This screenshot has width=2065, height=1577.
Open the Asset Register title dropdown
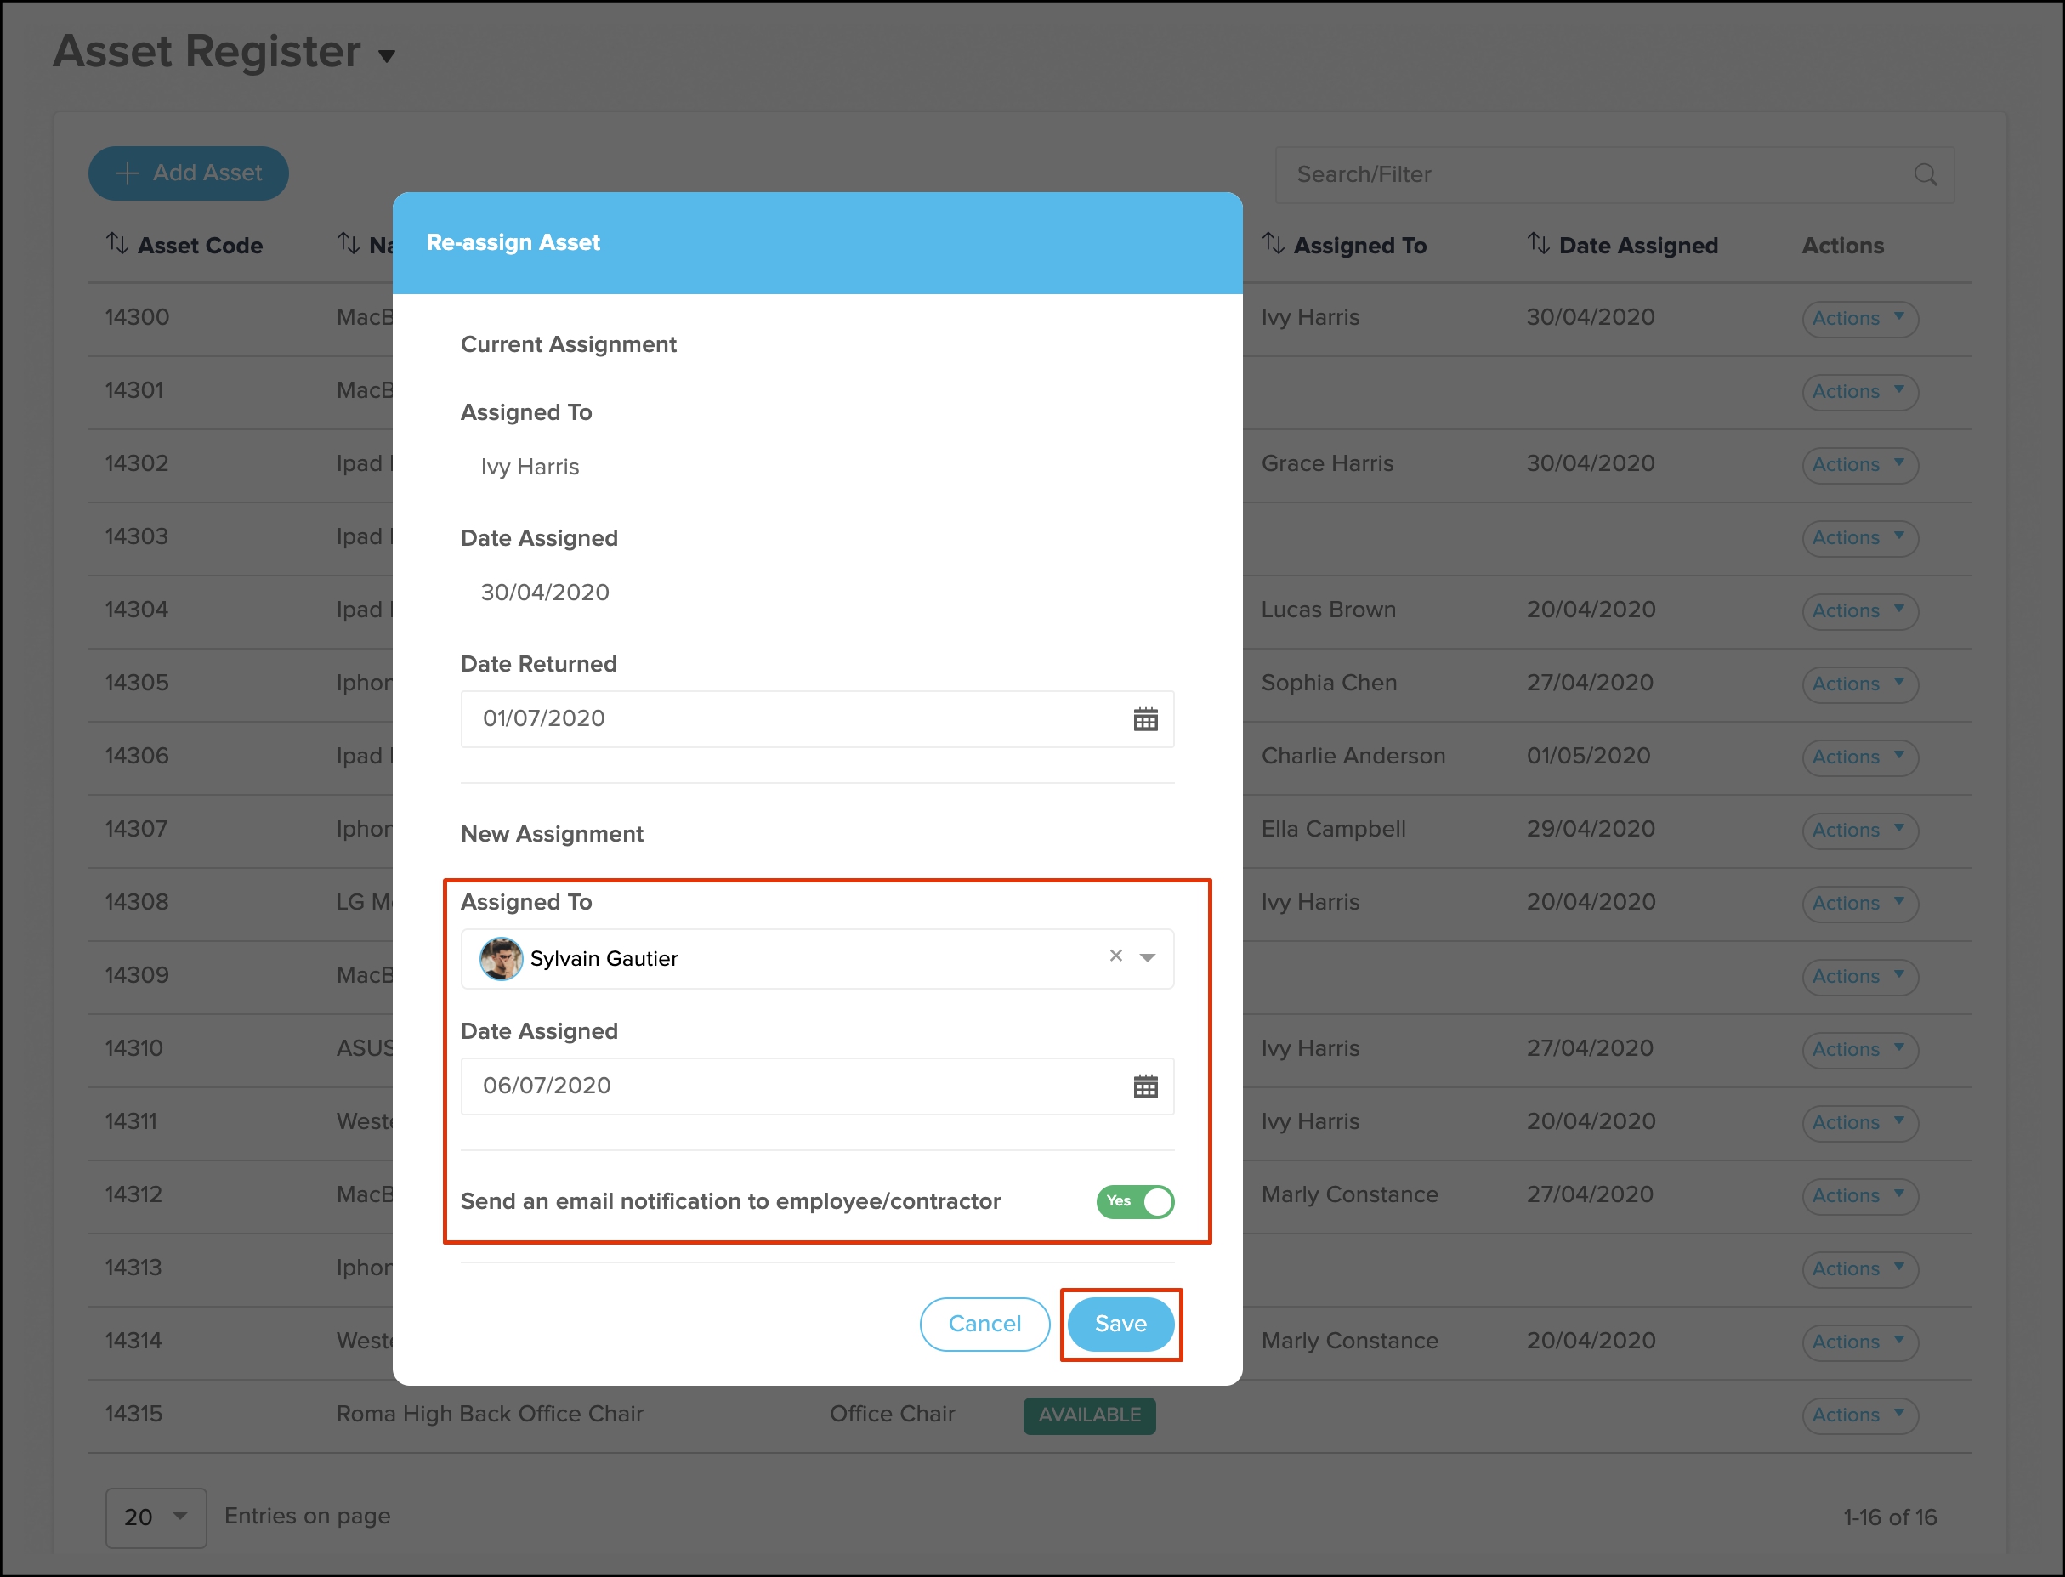(x=386, y=56)
